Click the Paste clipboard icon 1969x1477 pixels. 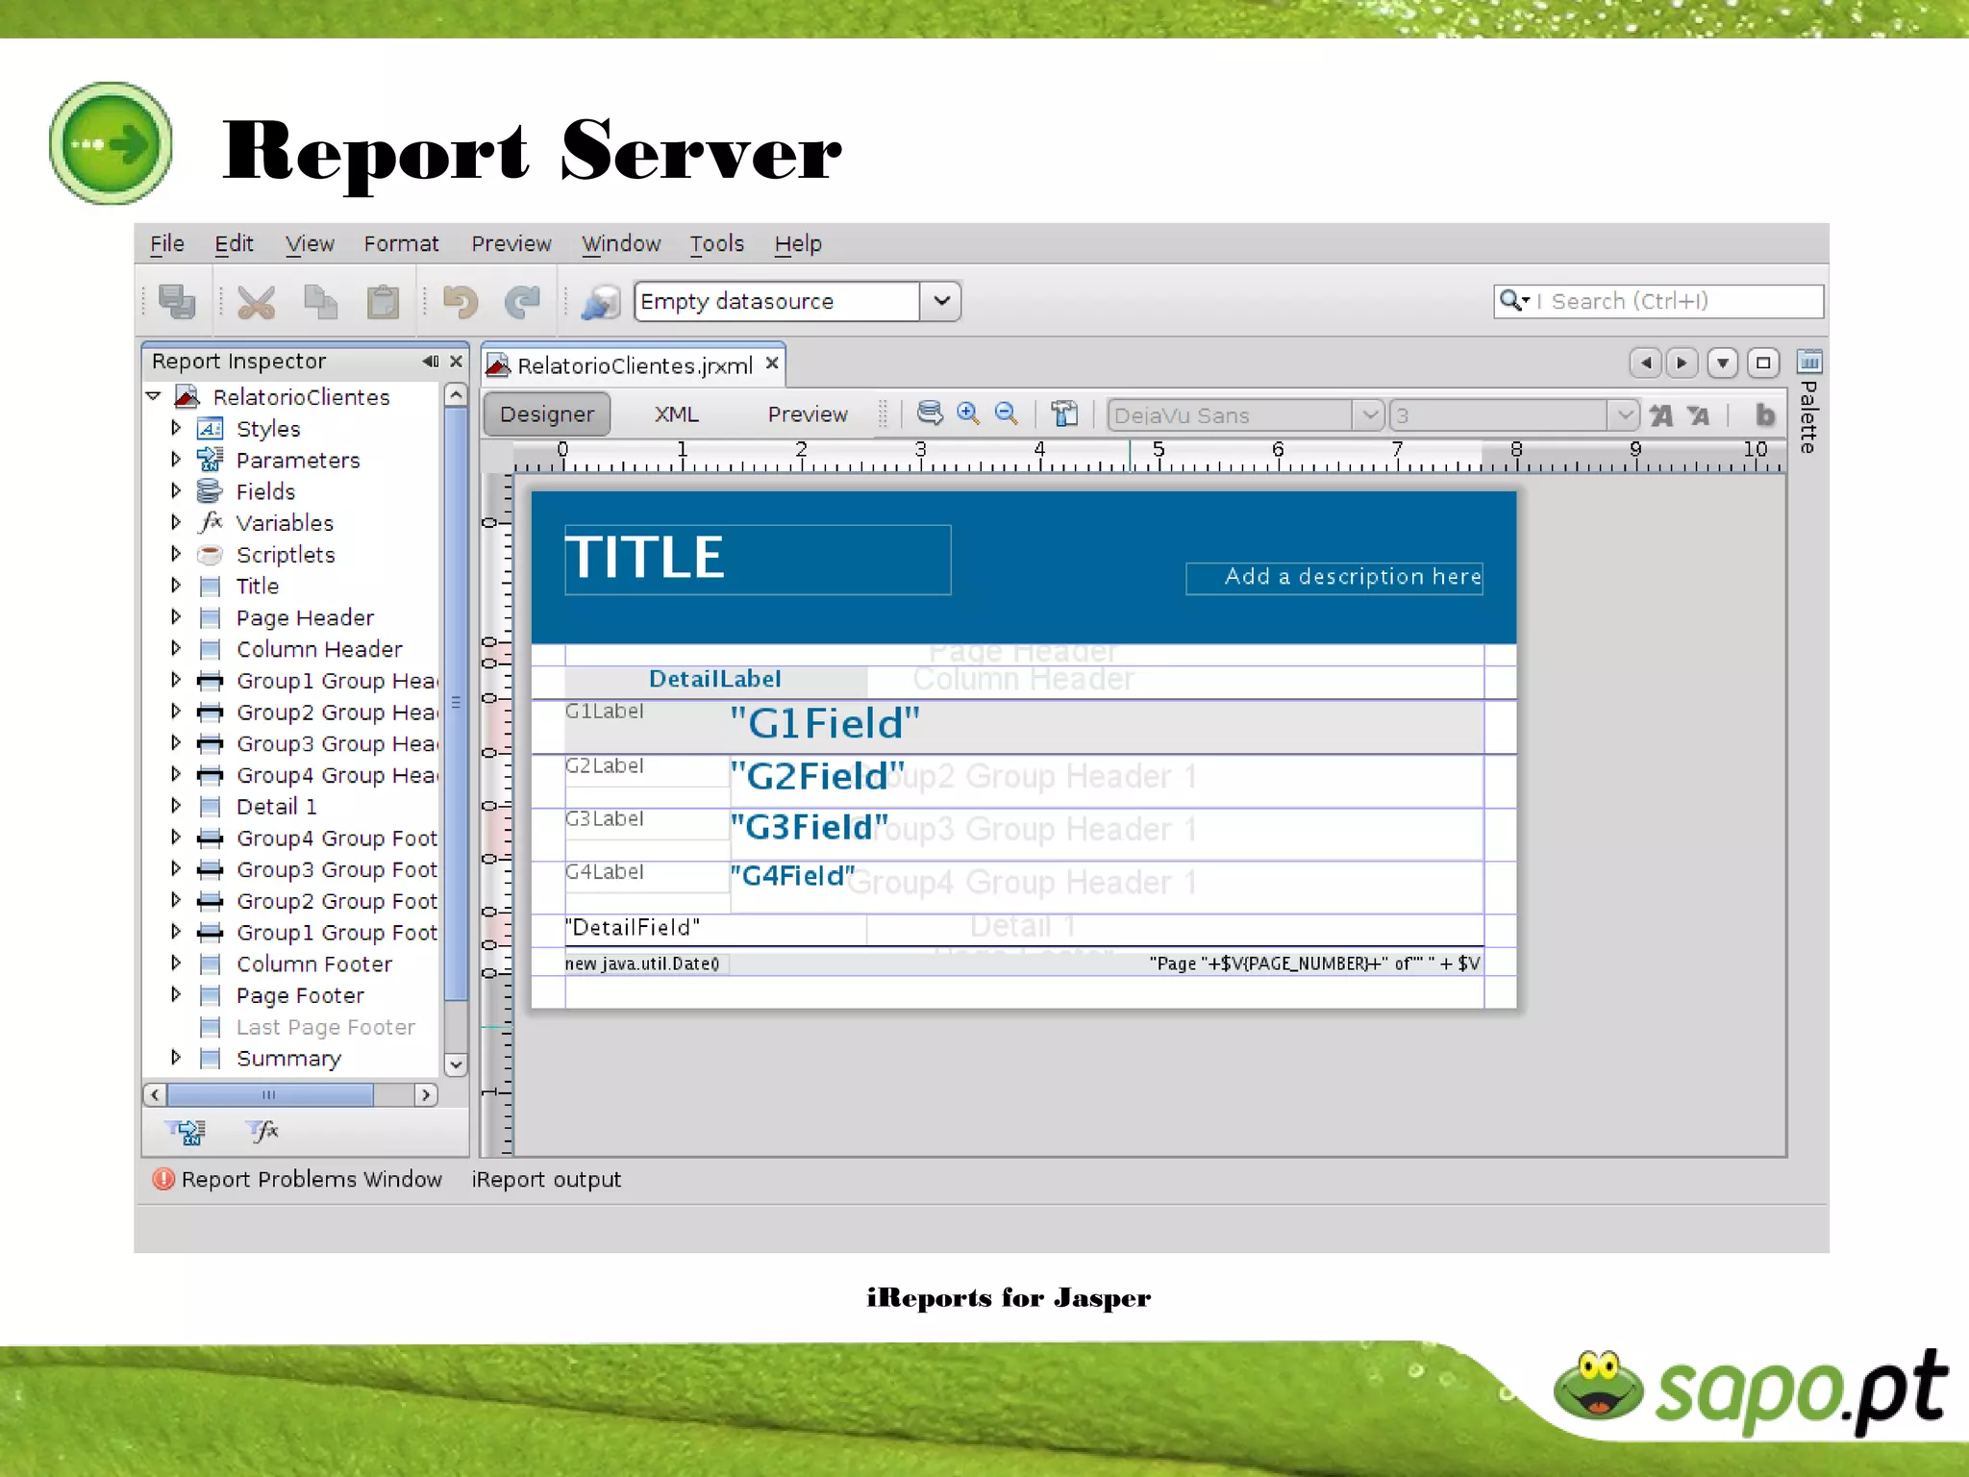[x=383, y=302]
